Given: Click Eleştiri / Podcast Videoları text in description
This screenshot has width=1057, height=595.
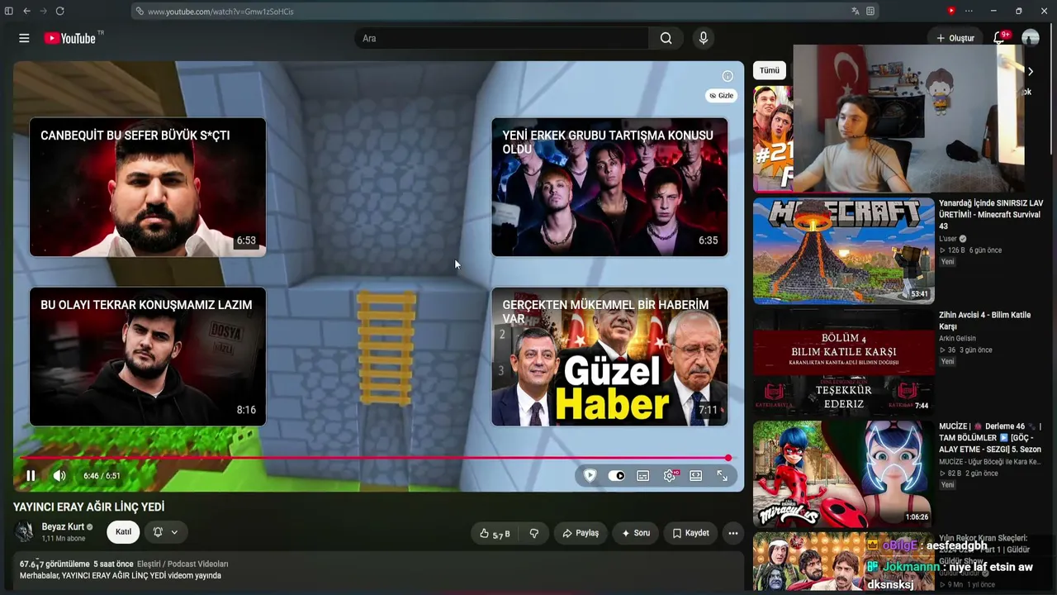Looking at the screenshot, I should [x=182, y=564].
